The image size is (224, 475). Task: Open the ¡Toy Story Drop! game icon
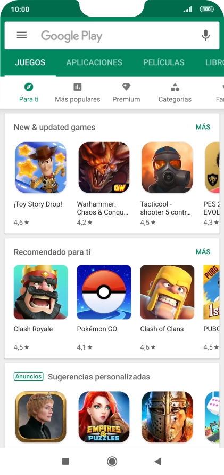41,168
